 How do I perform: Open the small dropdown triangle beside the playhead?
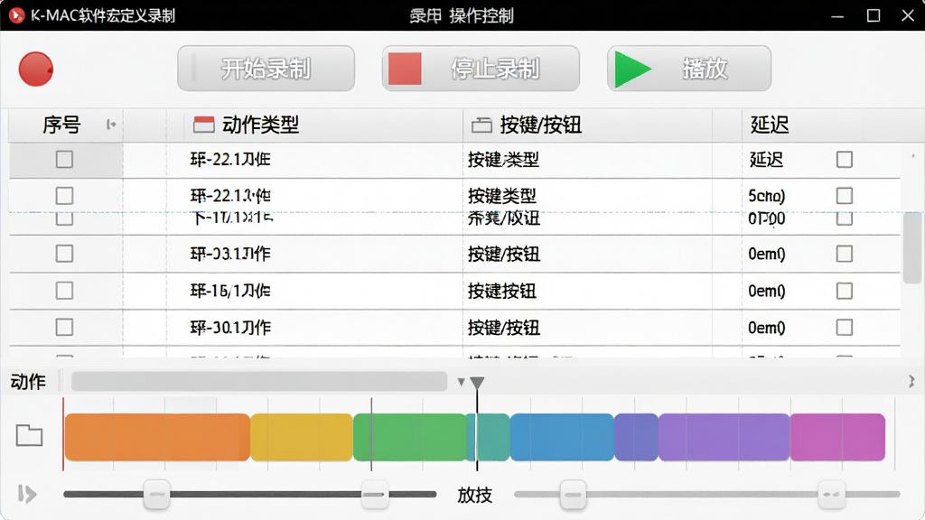click(x=462, y=382)
